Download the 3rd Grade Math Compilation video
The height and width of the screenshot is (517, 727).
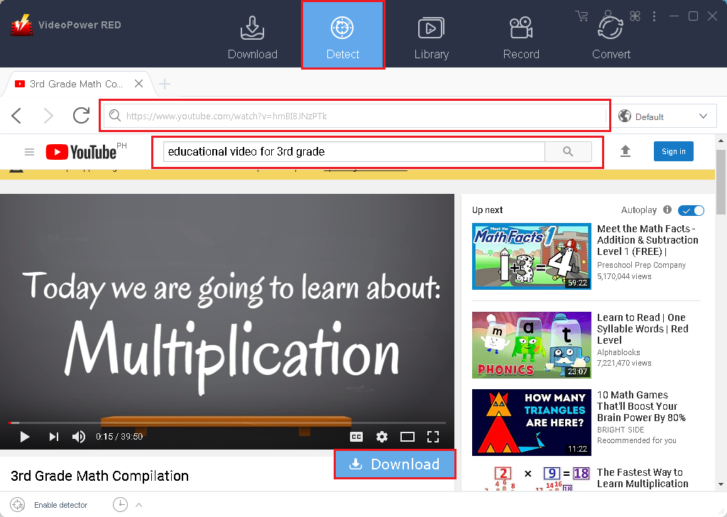(395, 464)
